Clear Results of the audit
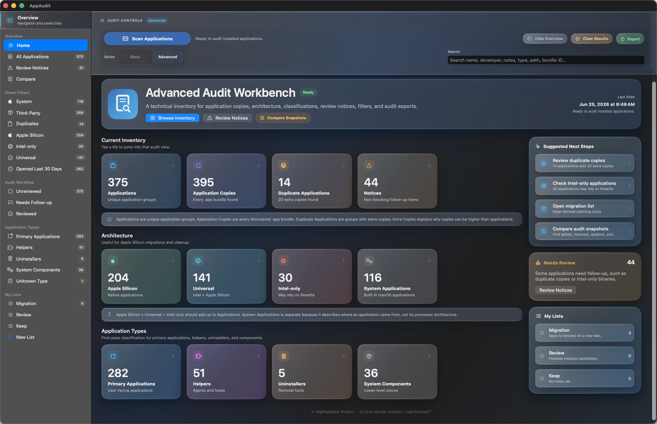 click(592, 39)
